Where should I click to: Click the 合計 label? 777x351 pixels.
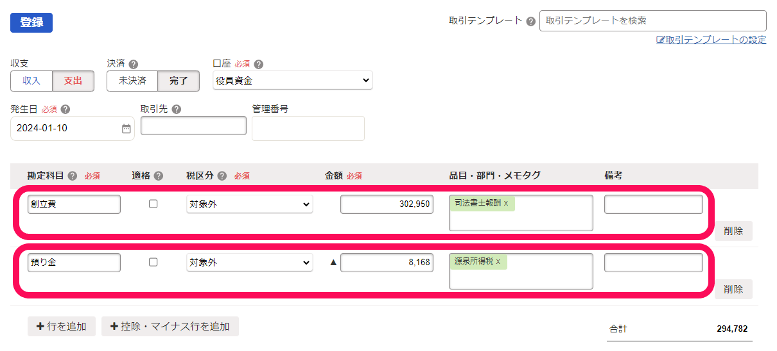coord(618,329)
